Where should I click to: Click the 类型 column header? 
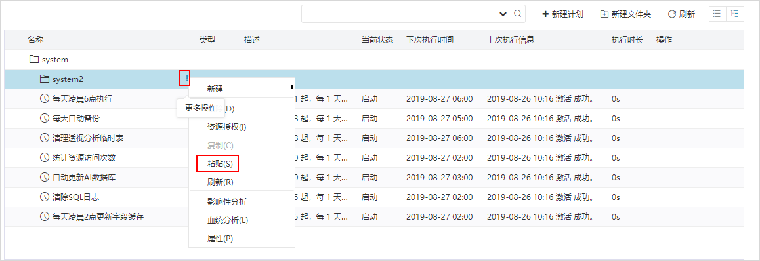[x=207, y=40]
